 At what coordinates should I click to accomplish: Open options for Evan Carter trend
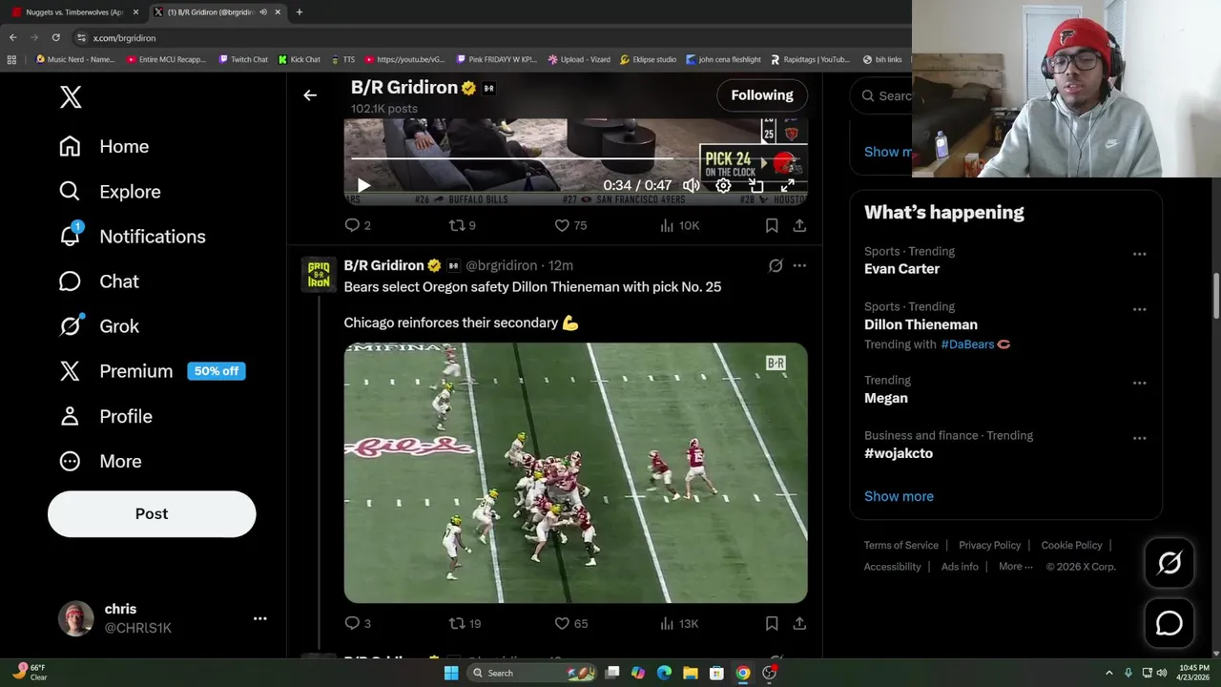coord(1139,254)
